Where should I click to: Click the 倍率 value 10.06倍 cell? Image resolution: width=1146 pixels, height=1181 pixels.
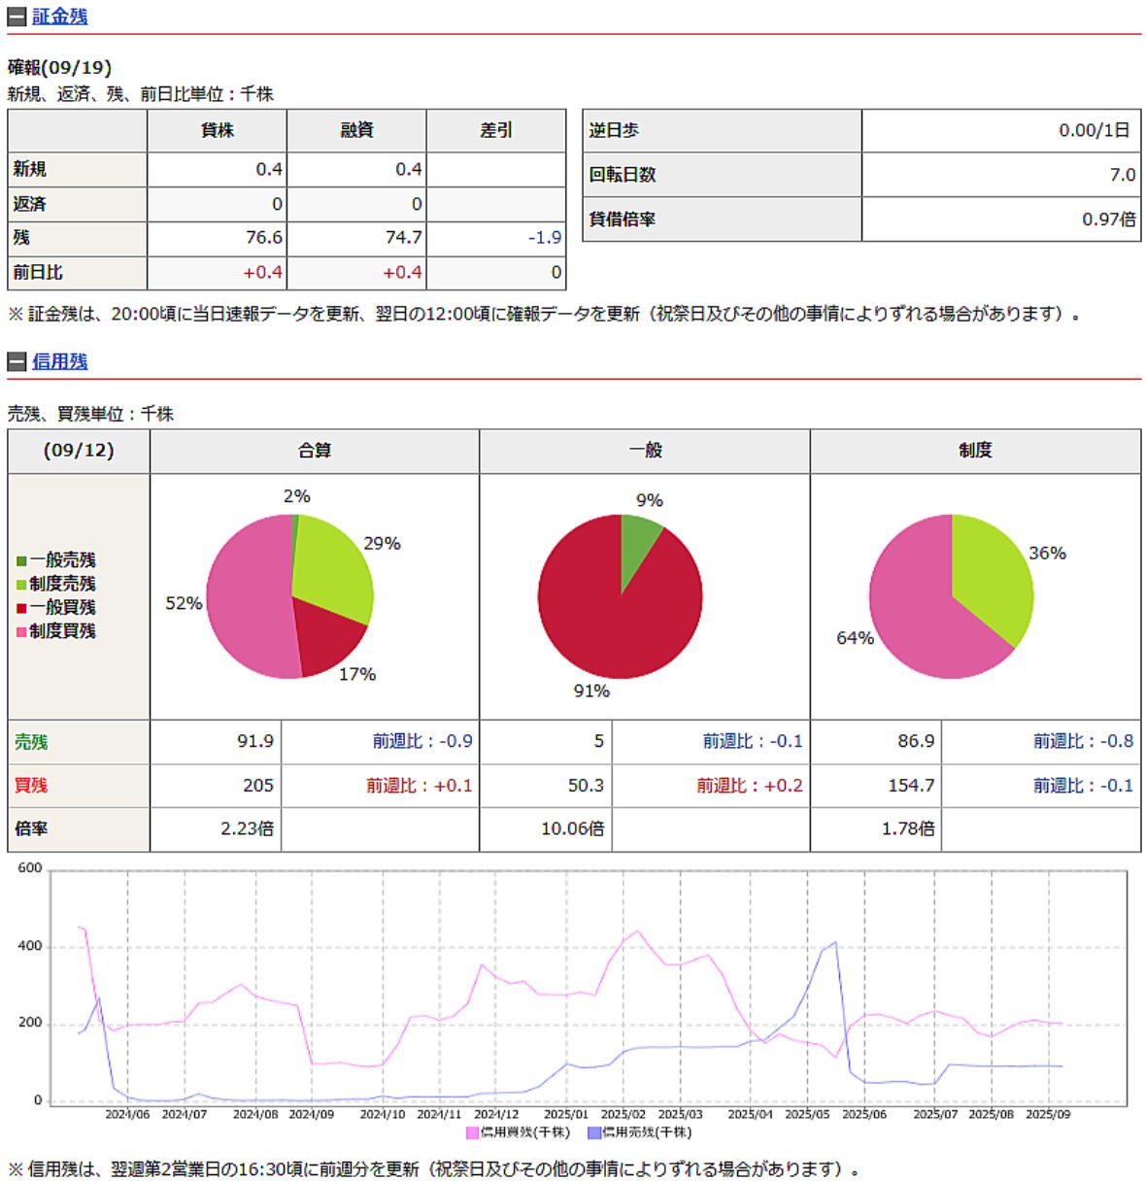[x=572, y=829]
